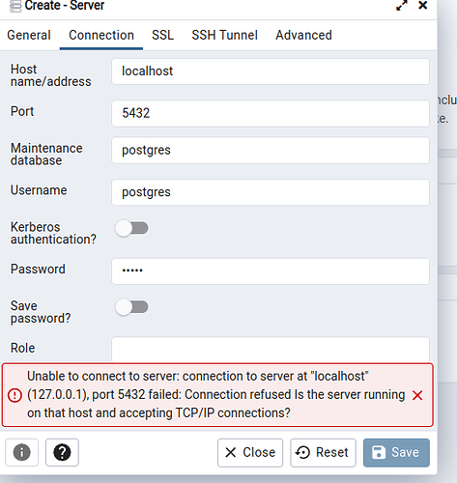Click the Close button at bottom
457x483 pixels.
(x=250, y=452)
